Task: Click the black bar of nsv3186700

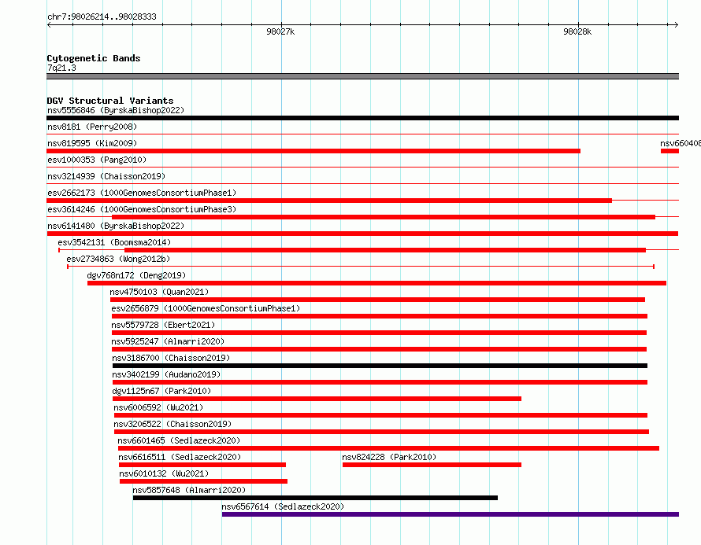Action: point(380,366)
